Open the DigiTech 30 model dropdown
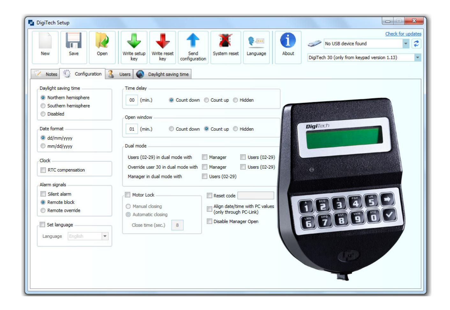This screenshot has height=310, width=450. point(418,58)
